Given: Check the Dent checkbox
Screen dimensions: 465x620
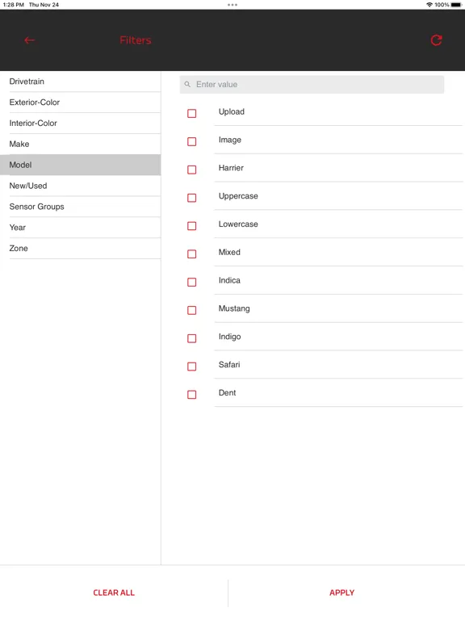Looking at the screenshot, I should [x=192, y=395].
